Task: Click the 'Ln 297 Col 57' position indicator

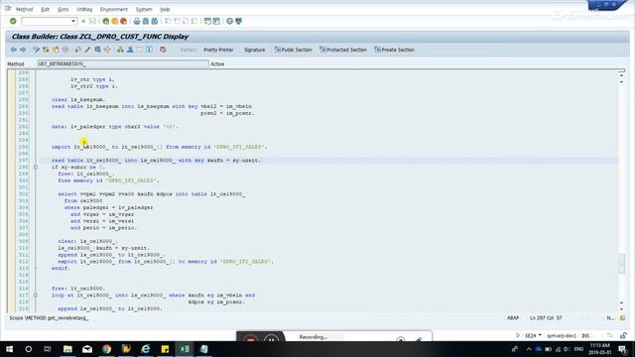Action: (x=546, y=318)
